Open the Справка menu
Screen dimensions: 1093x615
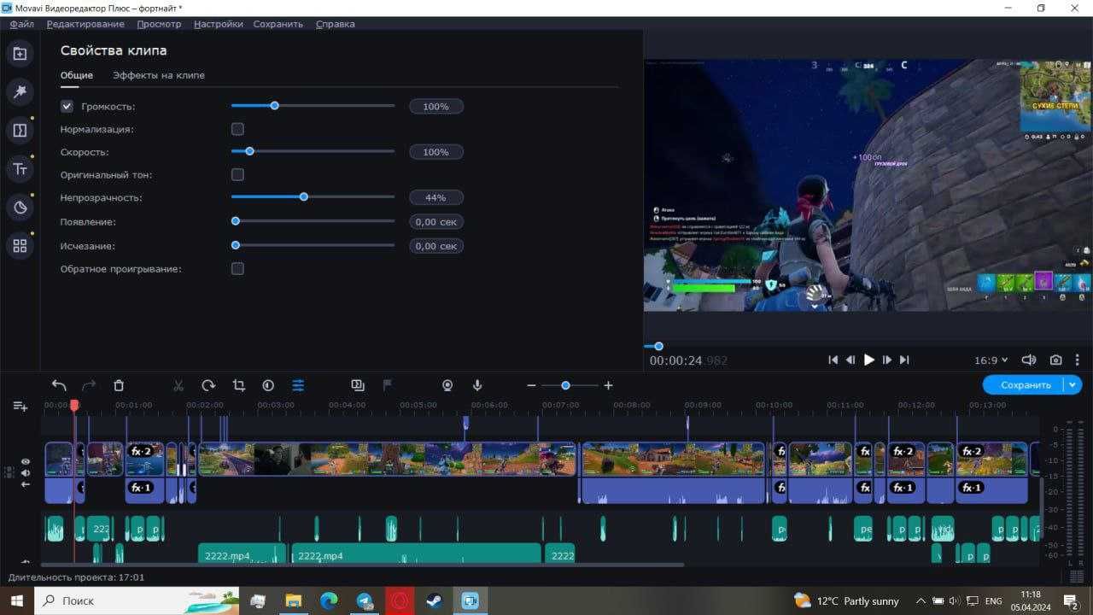(x=335, y=24)
